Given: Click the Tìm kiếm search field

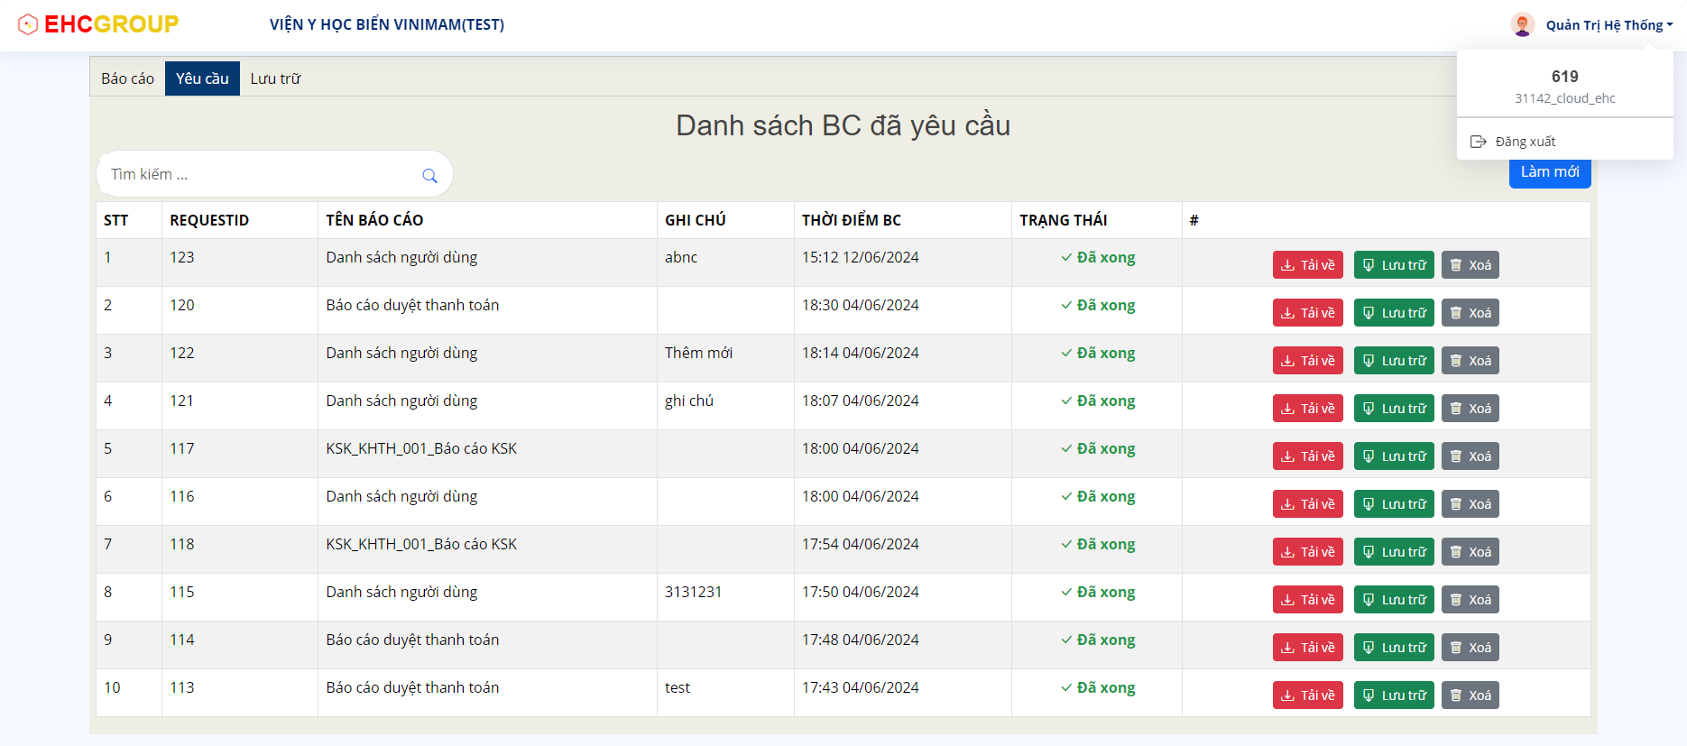Looking at the screenshot, I should click(x=262, y=175).
